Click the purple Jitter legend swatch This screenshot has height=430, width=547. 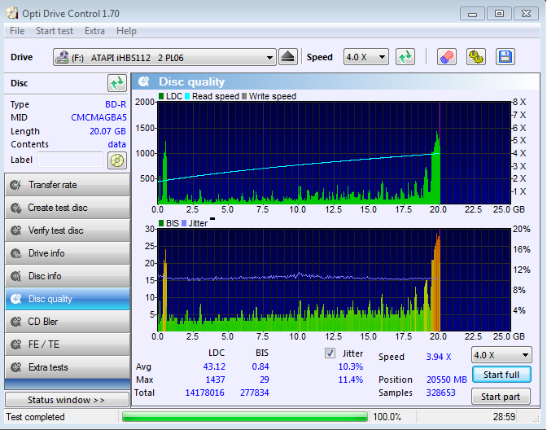point(184,223)
